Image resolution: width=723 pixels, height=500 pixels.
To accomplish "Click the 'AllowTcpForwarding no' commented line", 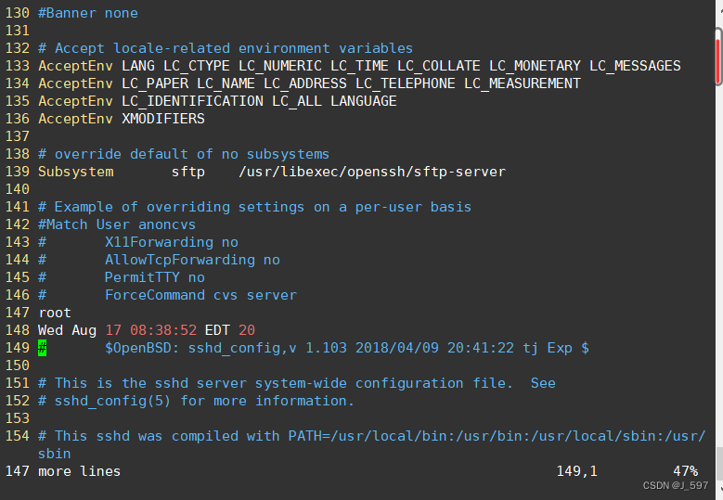I will (x=192, y=260).
